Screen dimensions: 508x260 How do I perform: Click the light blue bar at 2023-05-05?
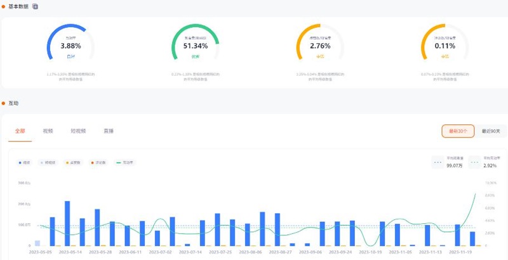37,243
